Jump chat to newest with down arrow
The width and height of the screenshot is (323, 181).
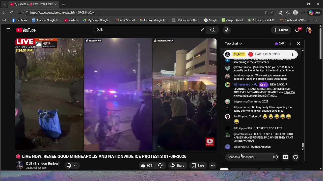coord(303,149)
